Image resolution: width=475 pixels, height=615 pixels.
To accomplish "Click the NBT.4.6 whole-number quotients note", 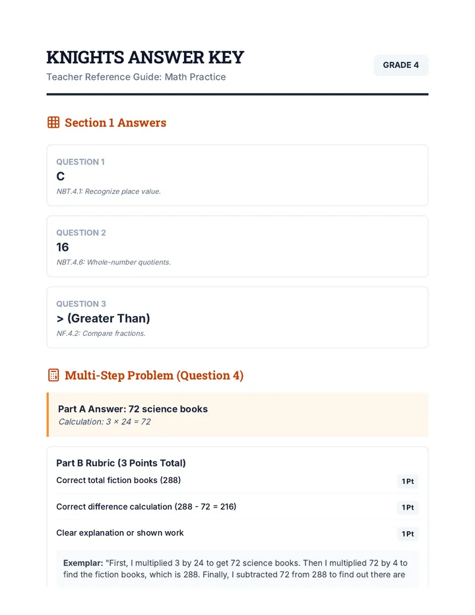I will pos(113,262).
